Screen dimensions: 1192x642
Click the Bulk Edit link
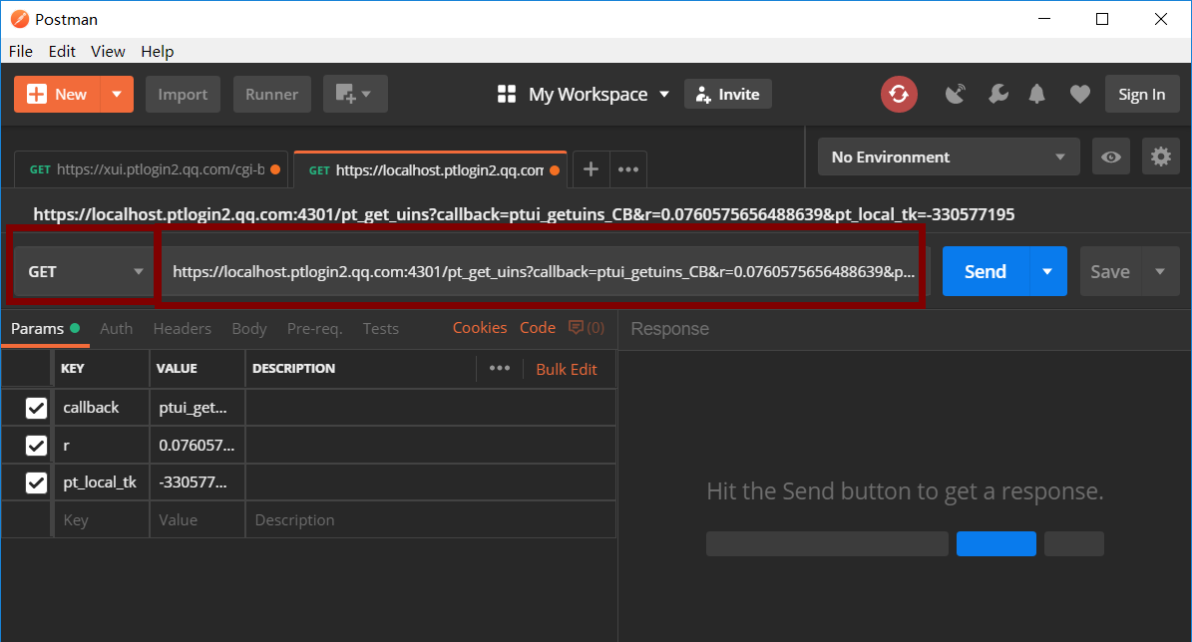pyautogui.click(x=567, y=369)
